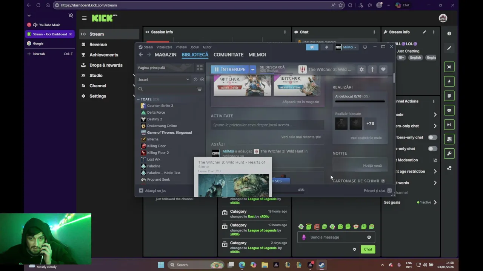Open Steam notifications bell
Viewport: 483px width, 271px height.
coord(326,47)
